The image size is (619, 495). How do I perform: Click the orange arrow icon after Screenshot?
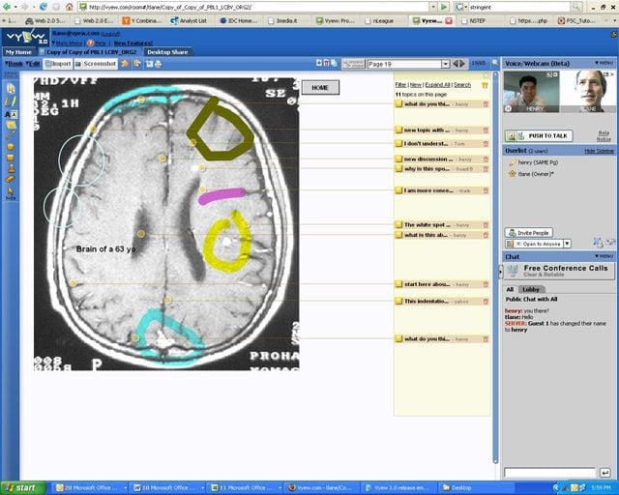(125, 64)
